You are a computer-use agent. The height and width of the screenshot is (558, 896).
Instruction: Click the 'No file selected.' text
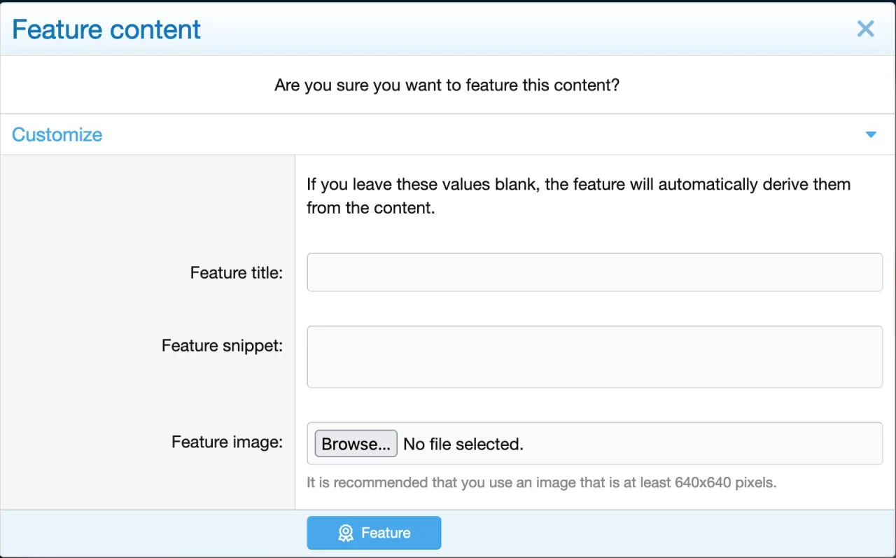click(463, 444)
